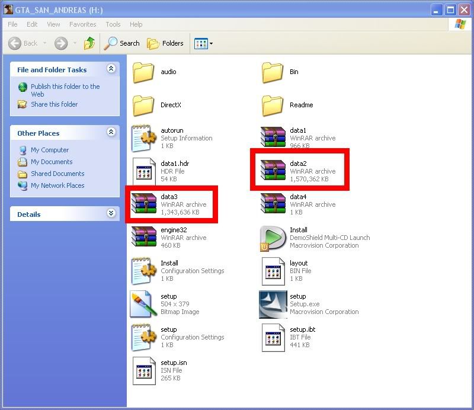This screenshot has height=410, width=474.
Task: Open My Documents from Other Places
Action: point(45,162)
